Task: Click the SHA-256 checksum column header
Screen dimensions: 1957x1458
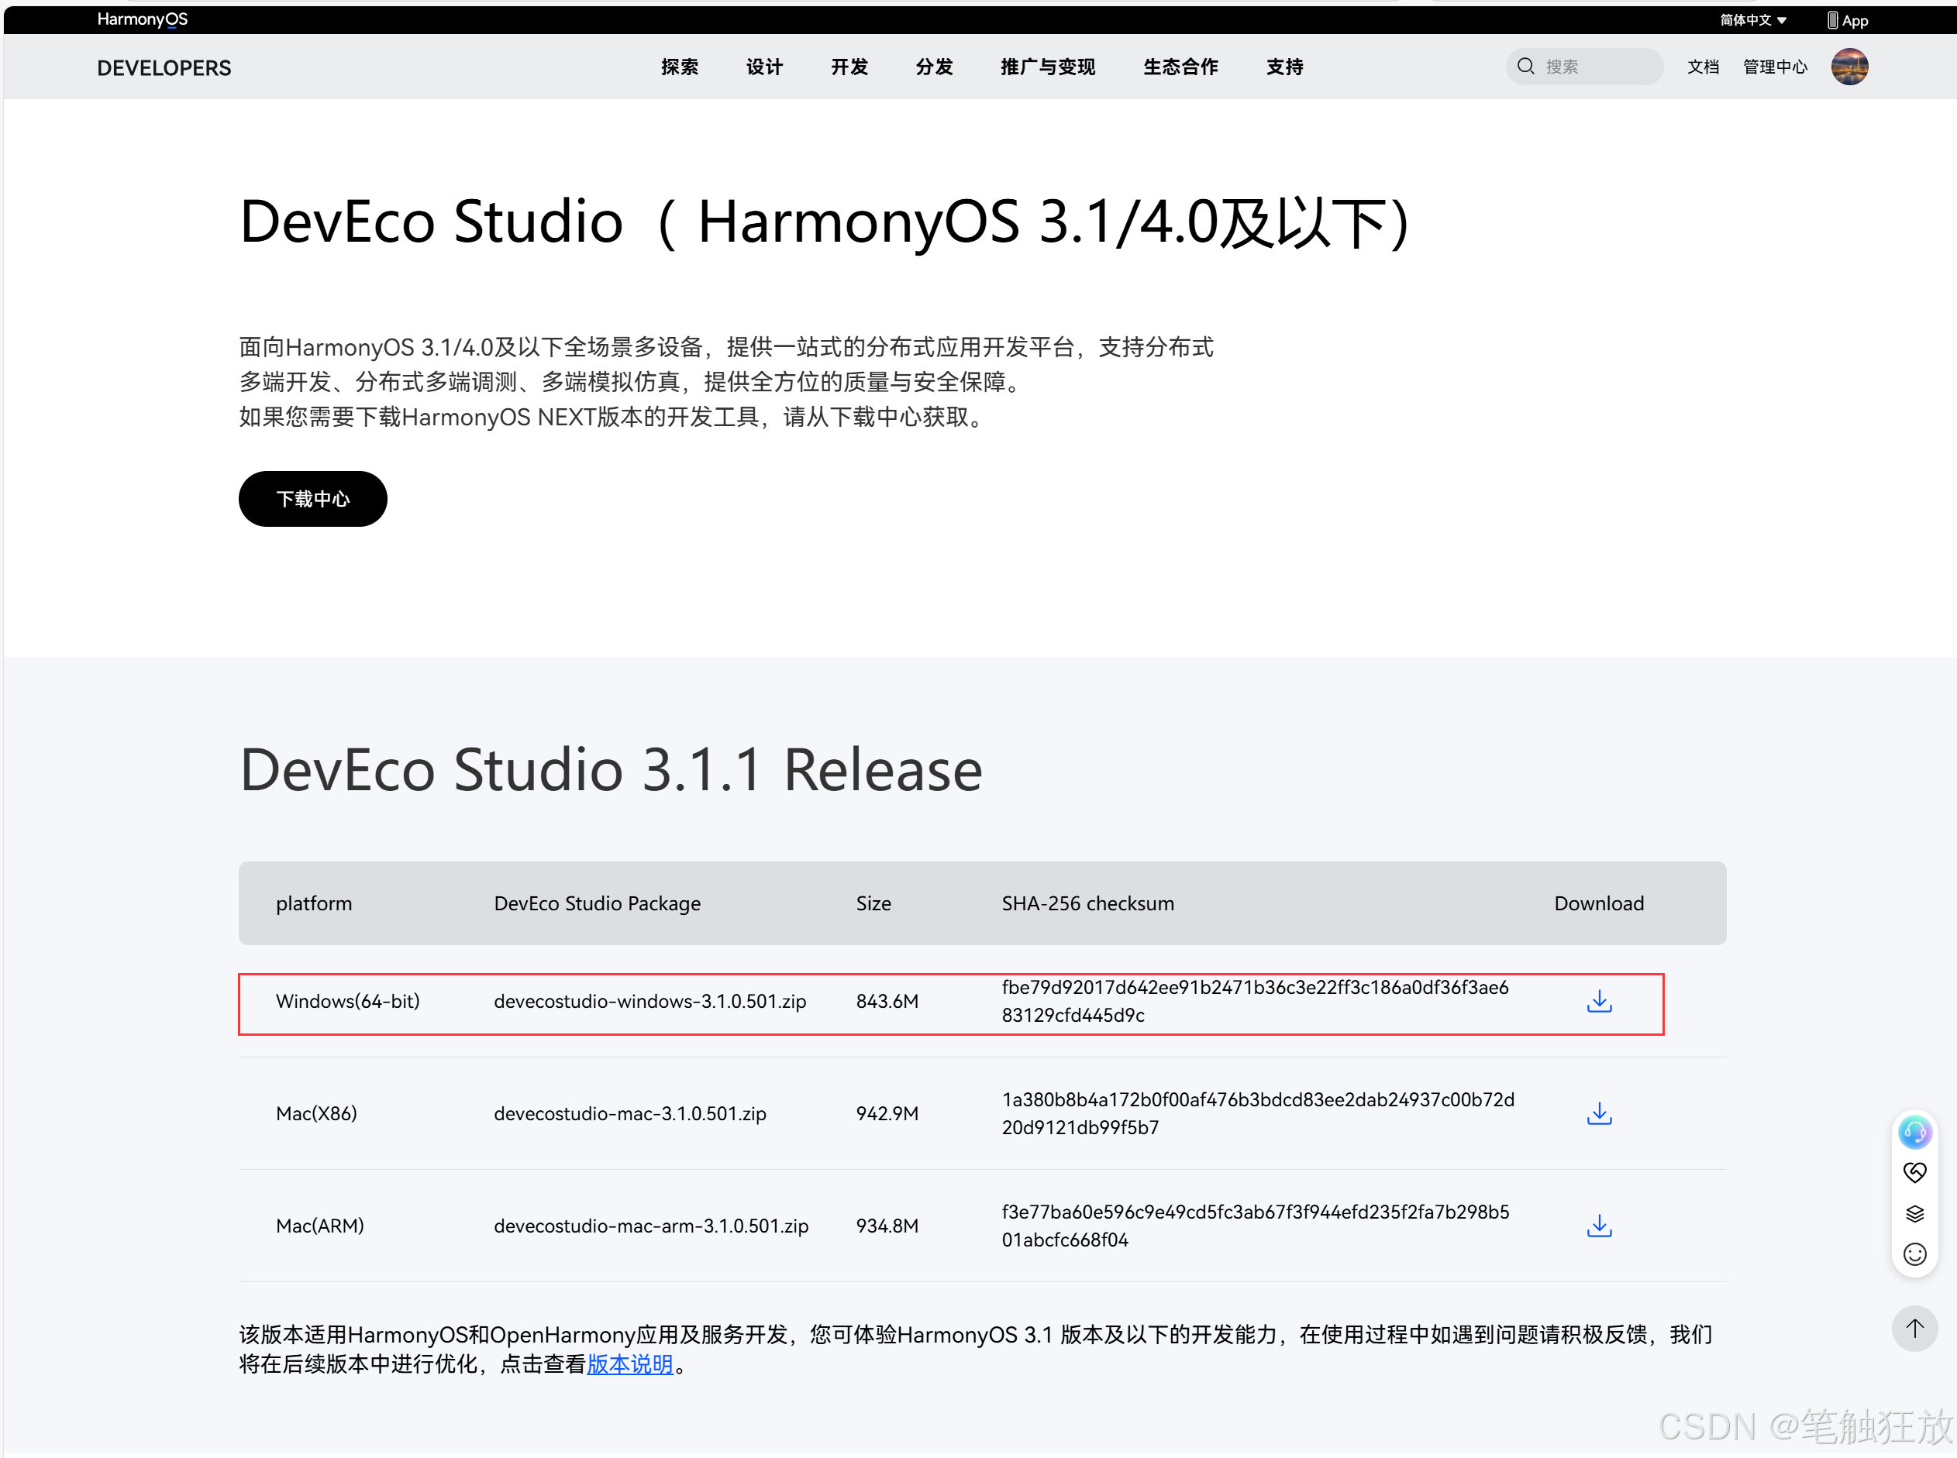Action: coord(1087,904)
